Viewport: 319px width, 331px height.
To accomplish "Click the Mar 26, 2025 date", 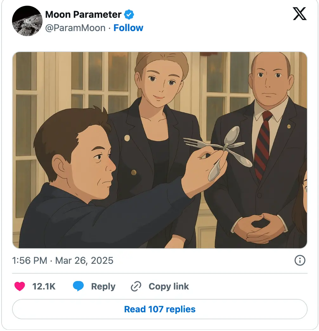I will coord(84,261).
